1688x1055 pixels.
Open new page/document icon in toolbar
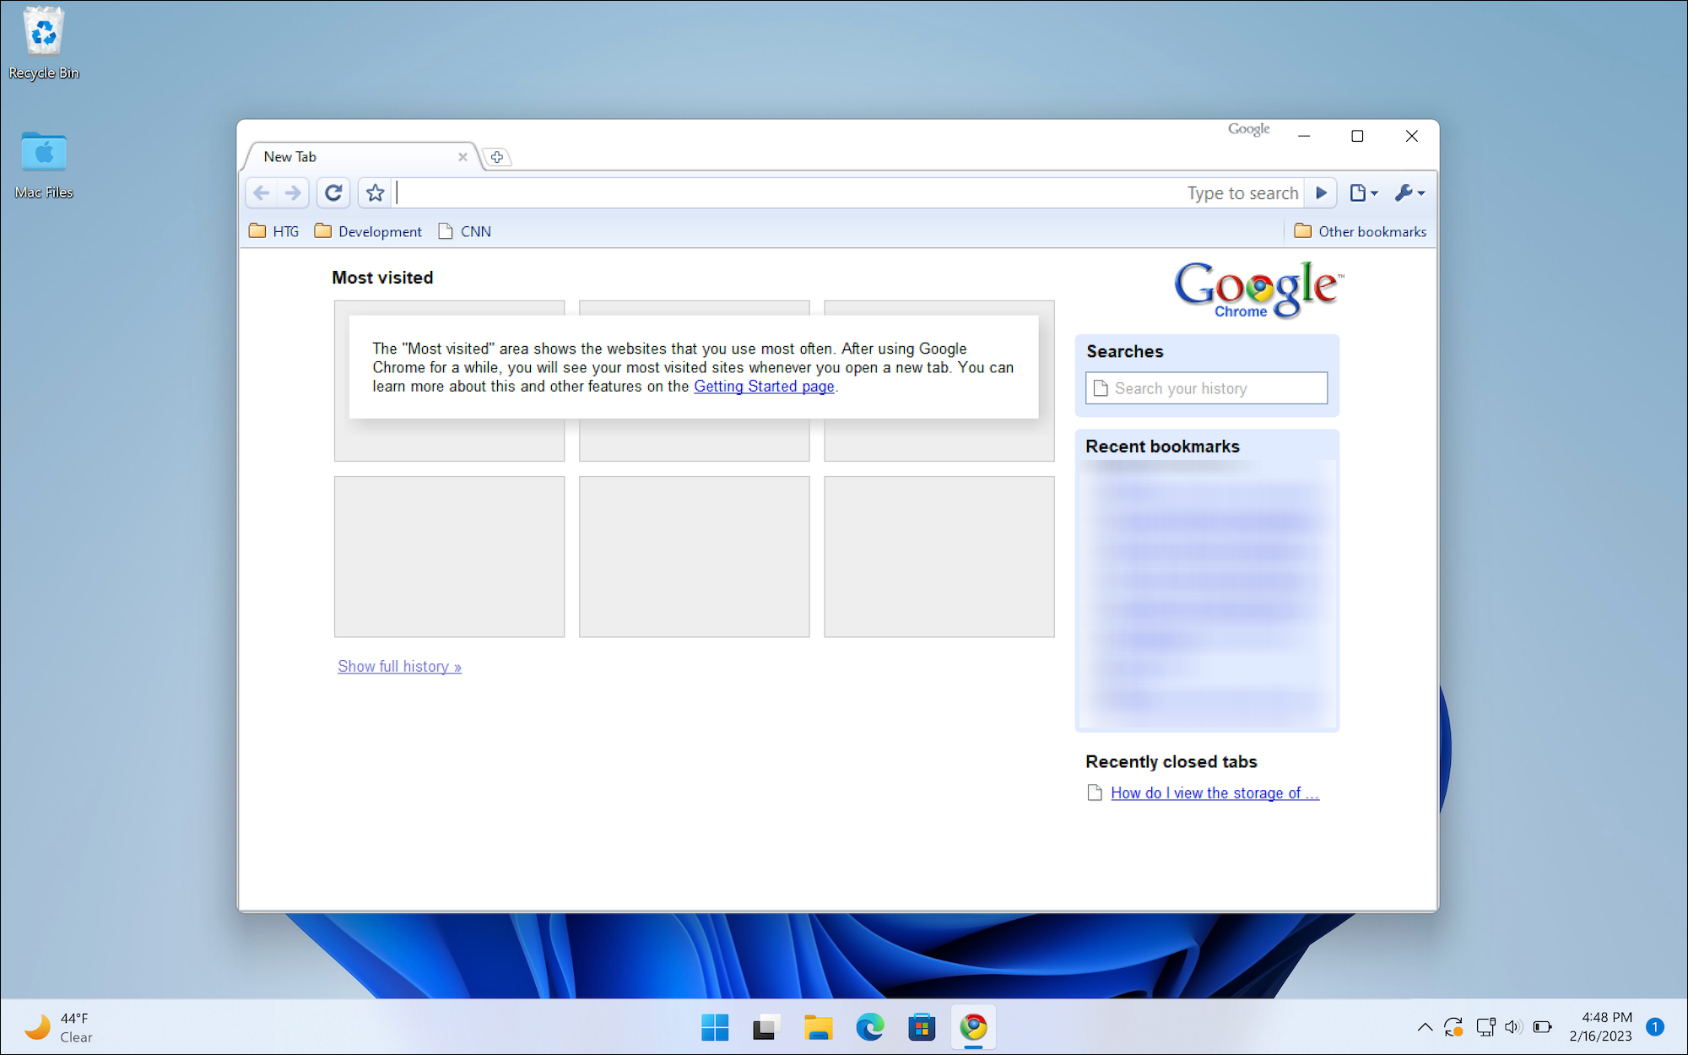[x=1361, y=192]
